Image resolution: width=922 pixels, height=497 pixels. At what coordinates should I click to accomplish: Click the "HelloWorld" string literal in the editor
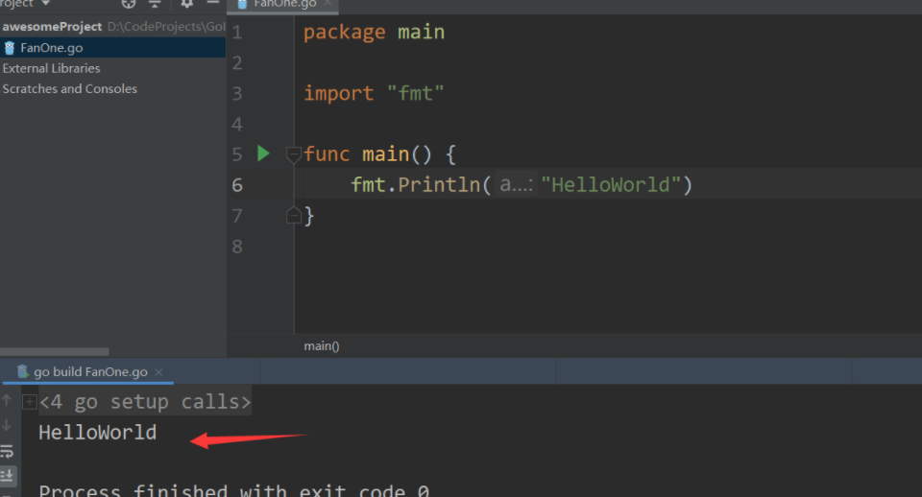click(x=611, y=185)
